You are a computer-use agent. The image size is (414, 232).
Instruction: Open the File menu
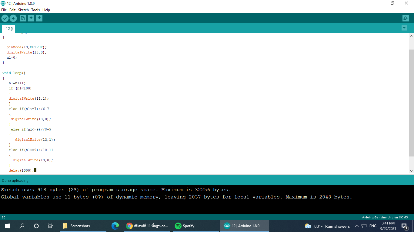pyautogui.click(x=4, y=10)
